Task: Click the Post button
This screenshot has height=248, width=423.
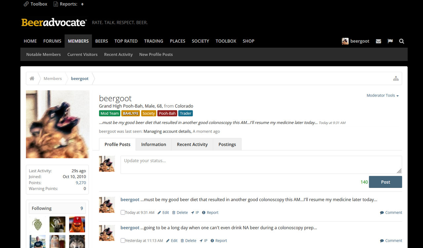Action: point(385,182)
